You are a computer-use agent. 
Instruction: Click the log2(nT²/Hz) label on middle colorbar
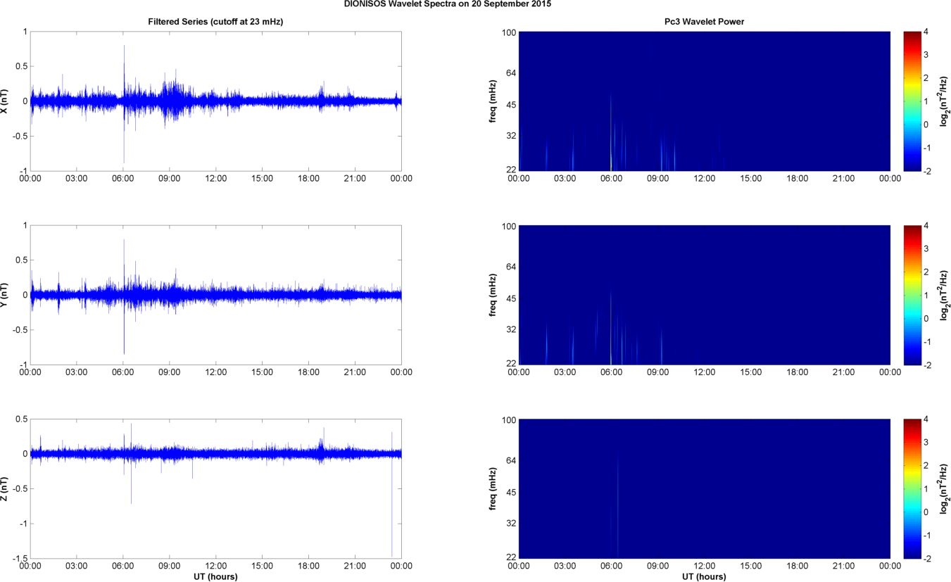point(945,295)
